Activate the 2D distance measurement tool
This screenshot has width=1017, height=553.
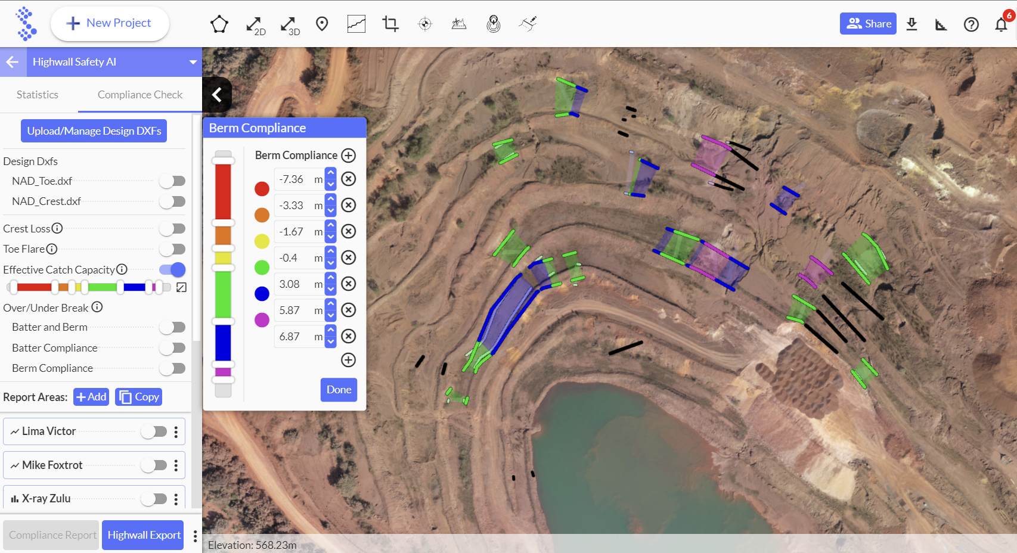tap(255, 25)
